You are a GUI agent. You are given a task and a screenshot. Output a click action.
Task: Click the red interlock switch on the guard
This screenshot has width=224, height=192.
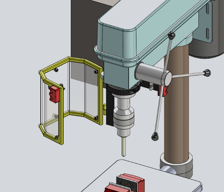click(54, 94)
